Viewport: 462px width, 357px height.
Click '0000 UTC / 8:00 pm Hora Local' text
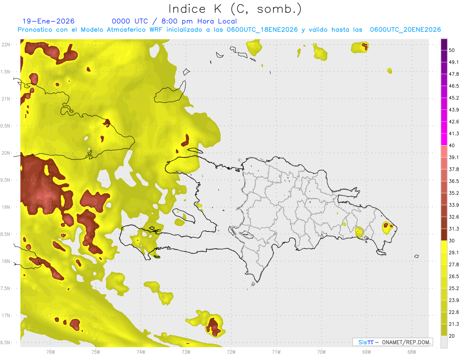[x=174, y=21]
